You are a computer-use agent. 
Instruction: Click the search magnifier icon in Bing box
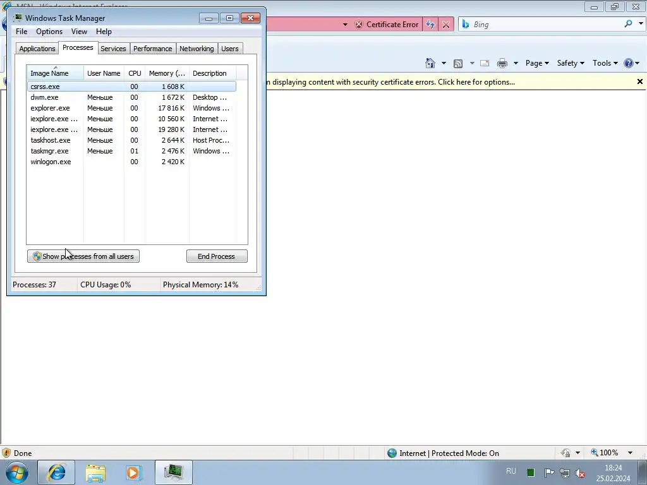coord(628,24)
